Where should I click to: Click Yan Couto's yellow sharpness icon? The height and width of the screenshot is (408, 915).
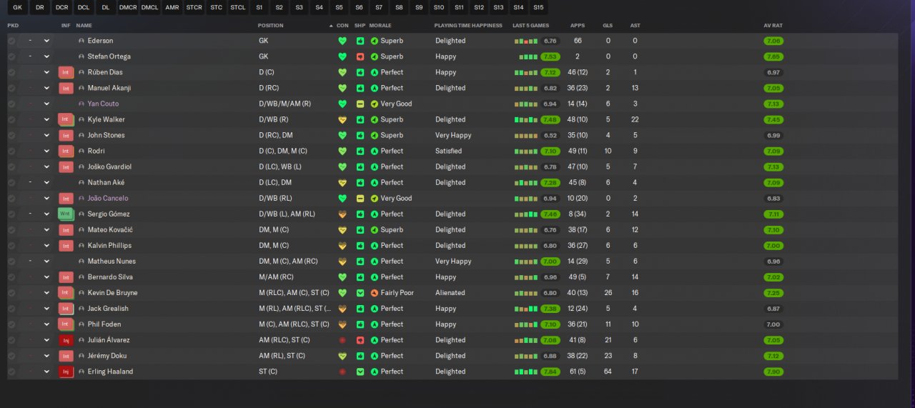click(360, 104)
